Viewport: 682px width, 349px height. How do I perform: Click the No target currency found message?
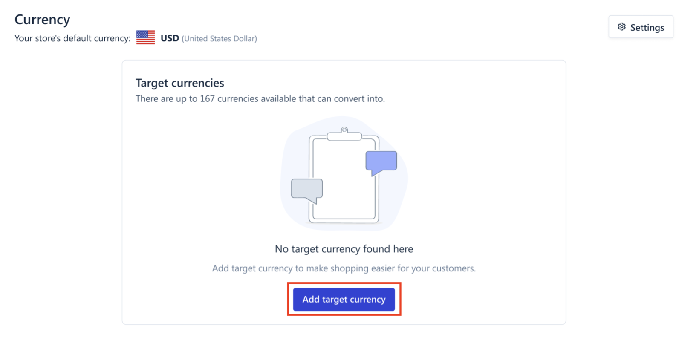344,249
